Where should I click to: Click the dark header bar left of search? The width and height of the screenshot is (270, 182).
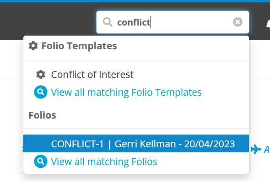pyautogui.click(x=48, y=21)
